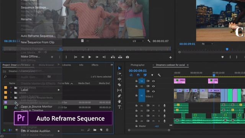Sort by Frame Rate column header
This screenshot has width=245, height=138.
click(x=64, y=84)
